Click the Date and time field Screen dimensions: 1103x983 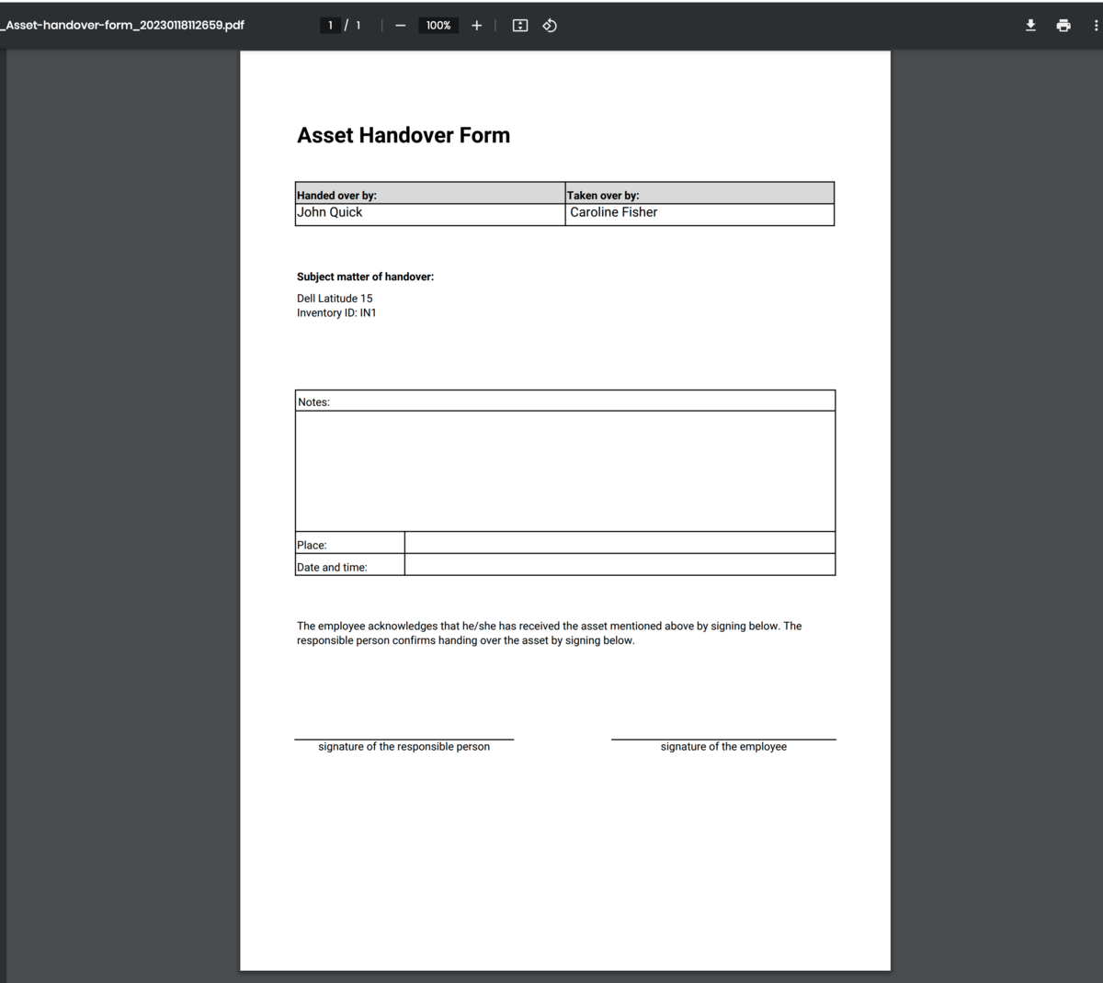620,564
